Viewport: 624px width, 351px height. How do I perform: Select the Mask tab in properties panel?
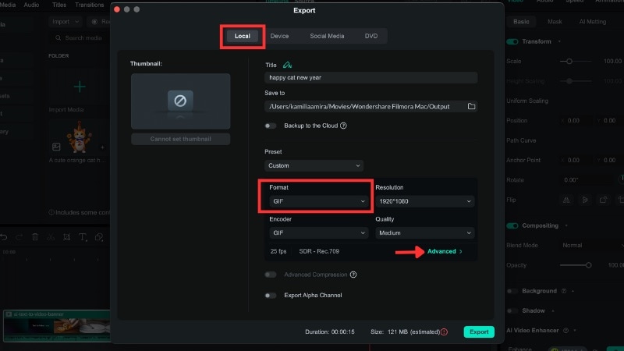point(555,22)
